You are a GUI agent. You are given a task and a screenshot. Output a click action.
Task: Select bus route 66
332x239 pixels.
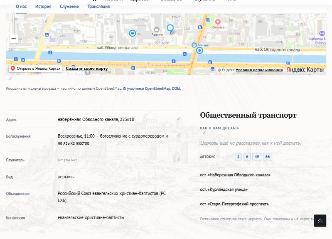pos(268,157)
